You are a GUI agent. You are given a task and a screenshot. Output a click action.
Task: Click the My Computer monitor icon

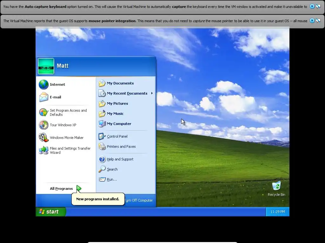pyautogui.click(x=102, y=124)
